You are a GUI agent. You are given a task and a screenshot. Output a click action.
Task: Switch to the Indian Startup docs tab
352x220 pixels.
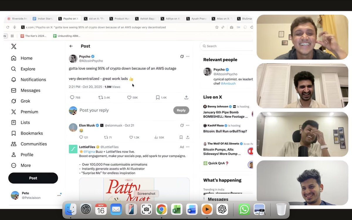pyautogui.click(x=43, y=18)
